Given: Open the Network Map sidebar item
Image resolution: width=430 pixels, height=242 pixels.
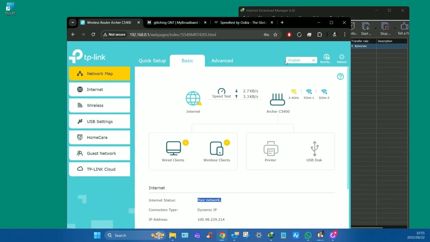Looking at the screenshot, I should pyautogui.click(x=99, y=74).
